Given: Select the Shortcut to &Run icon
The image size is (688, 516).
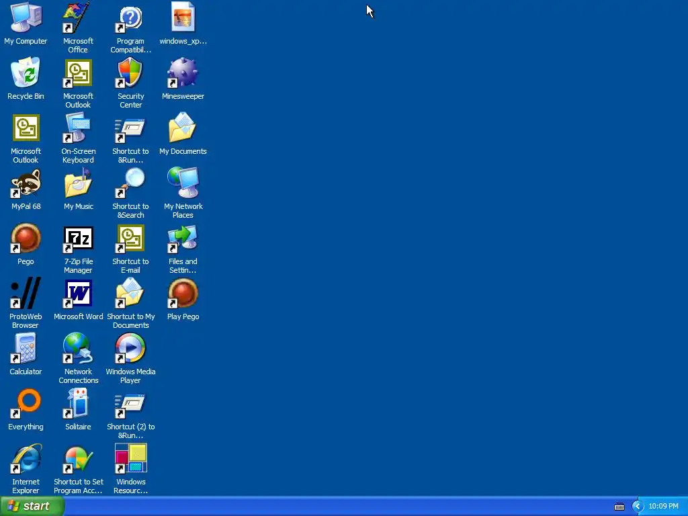Looking at the screenshot, I should click(x=130, y=130).
